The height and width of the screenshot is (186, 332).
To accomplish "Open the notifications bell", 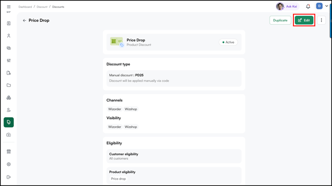I will point(308,6).
